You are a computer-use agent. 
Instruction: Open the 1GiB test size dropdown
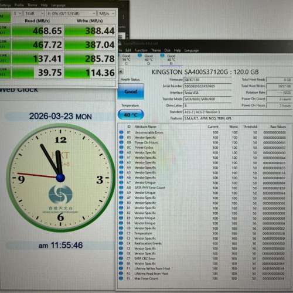(34, 13)
